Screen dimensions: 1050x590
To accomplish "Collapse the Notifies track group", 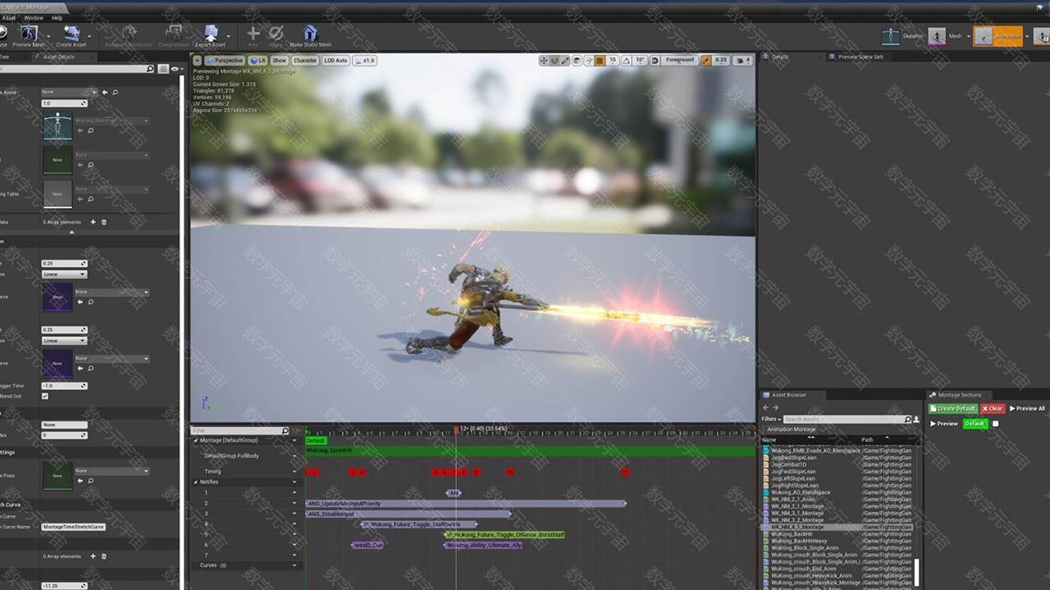I will pyautogui.click(x=195, y=482).
